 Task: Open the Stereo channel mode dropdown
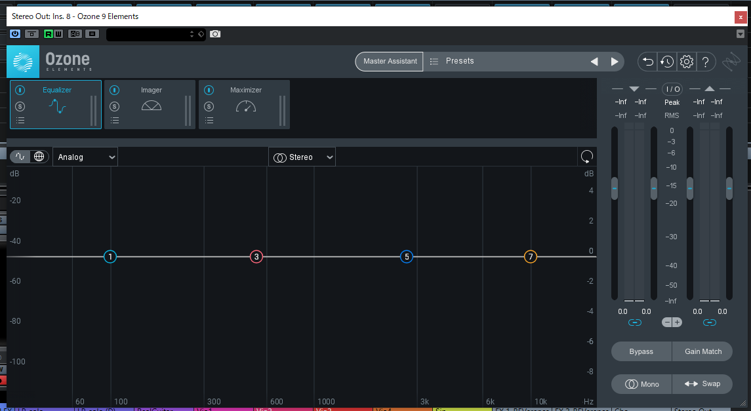tap(302, 157)
